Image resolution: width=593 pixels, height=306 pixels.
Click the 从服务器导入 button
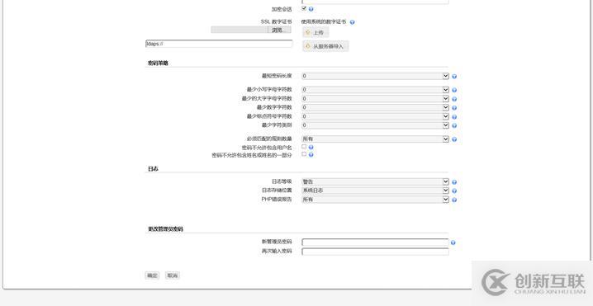[325, 46]
